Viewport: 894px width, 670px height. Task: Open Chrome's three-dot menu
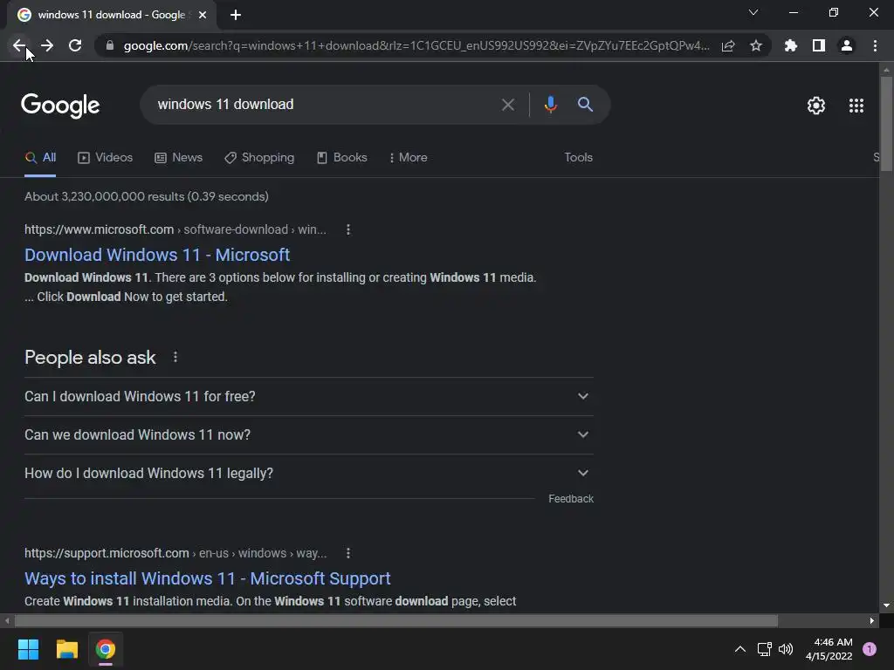(875, 45)
